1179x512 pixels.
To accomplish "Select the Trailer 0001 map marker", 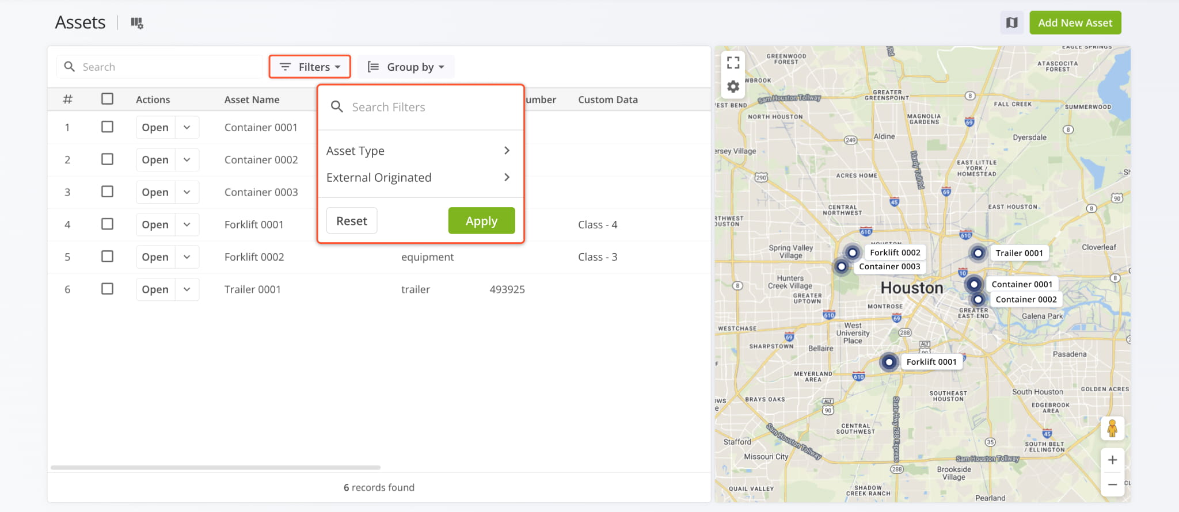I will [x=978, y=253].
